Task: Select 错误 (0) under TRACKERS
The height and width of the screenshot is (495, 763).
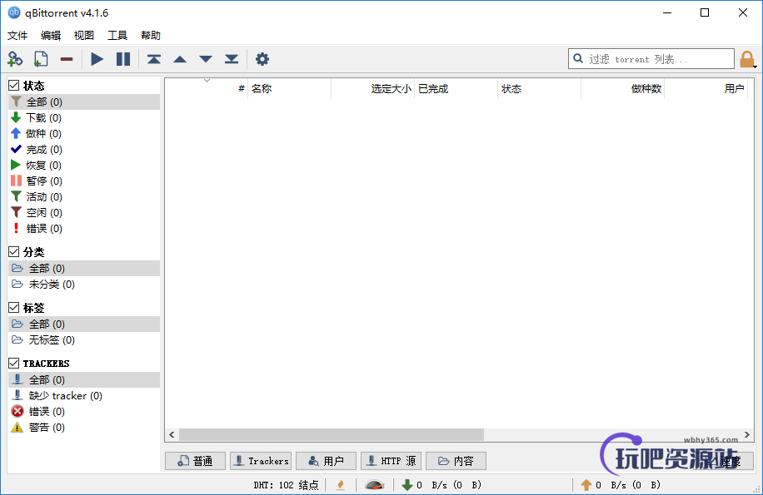Action: (x=84, y=412)
